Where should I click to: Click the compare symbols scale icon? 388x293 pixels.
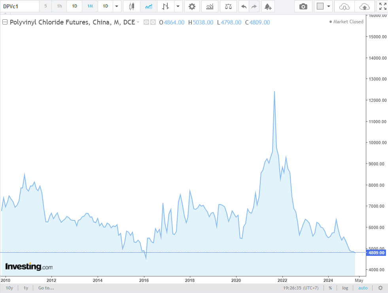(228, 6)
